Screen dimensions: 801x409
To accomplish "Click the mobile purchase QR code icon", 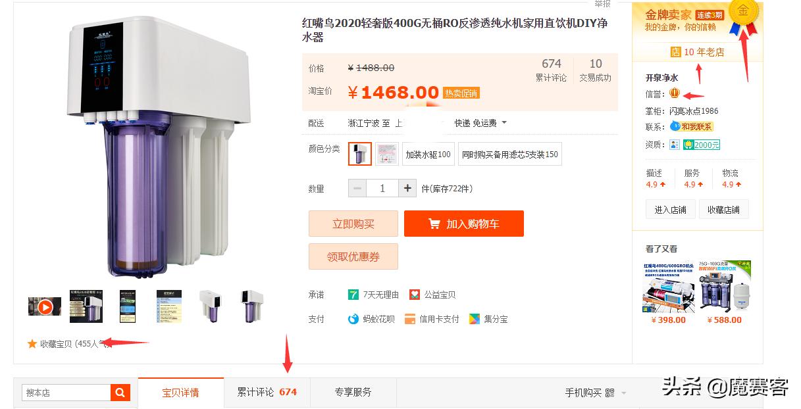I will click(x=609, y=393).
